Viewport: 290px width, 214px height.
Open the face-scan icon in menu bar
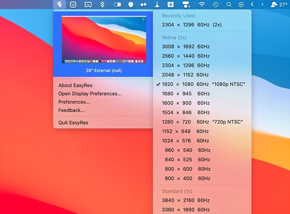click(73, 4)
